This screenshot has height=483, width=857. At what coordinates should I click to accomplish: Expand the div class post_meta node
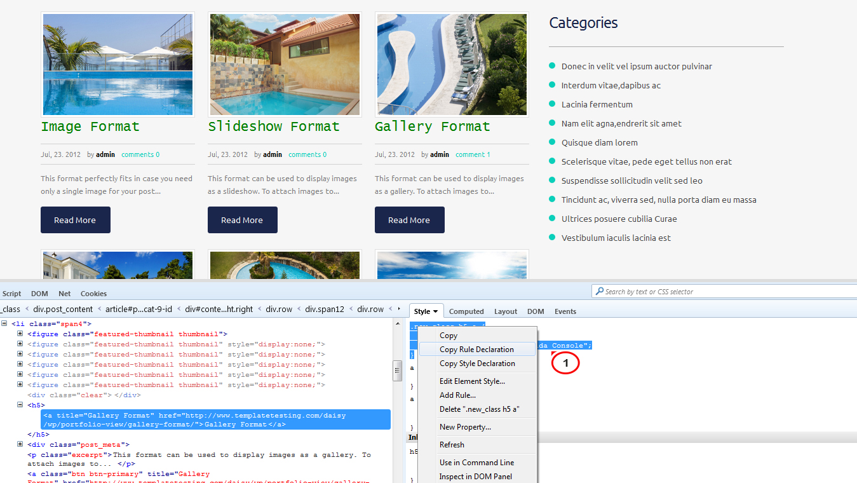20,444
